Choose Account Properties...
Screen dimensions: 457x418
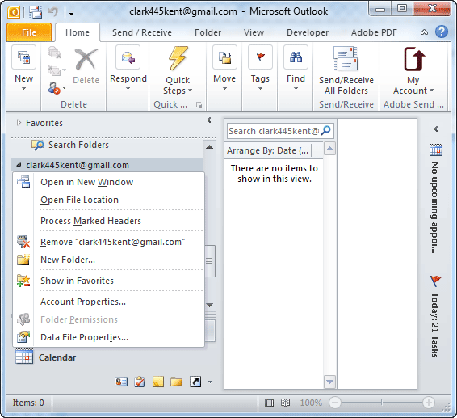tap(108, 302)
